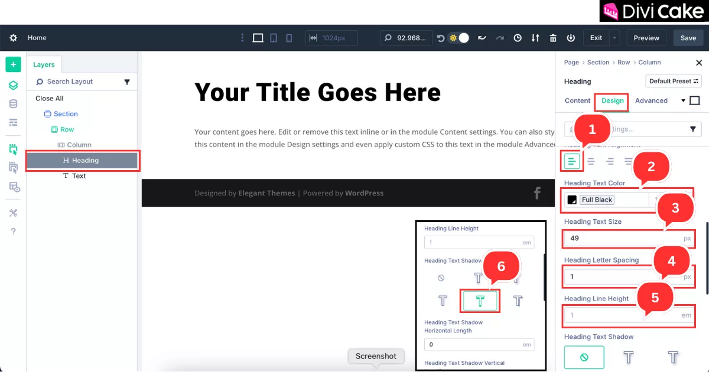Open portability import/export arrows icon
Viewport: 709px width, 372px height.
pyautogui.click(x=535, y=38)
